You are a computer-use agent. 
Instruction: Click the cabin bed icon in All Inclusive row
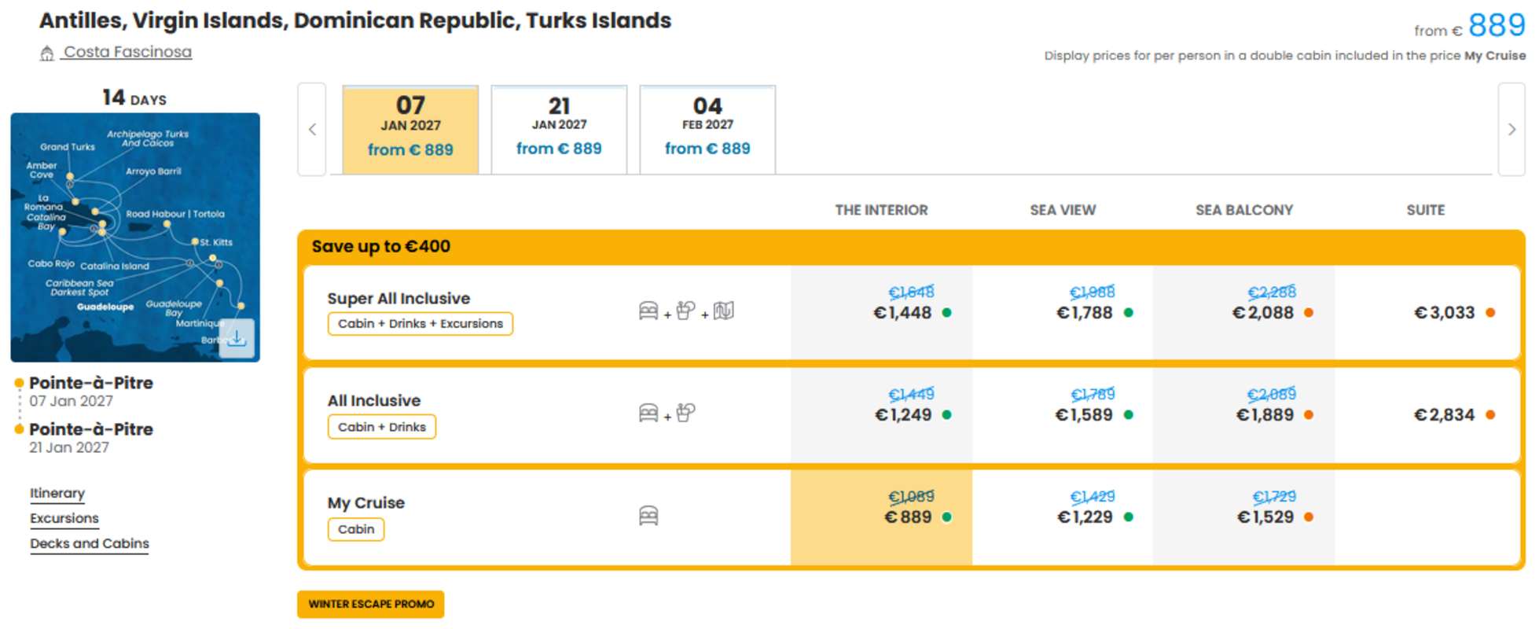click(648, 413)
